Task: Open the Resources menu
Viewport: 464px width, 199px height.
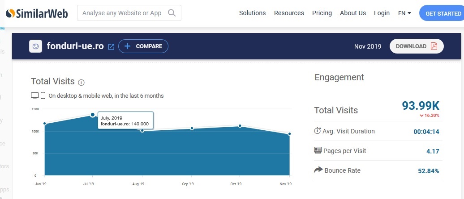Action: click(289, 13)
